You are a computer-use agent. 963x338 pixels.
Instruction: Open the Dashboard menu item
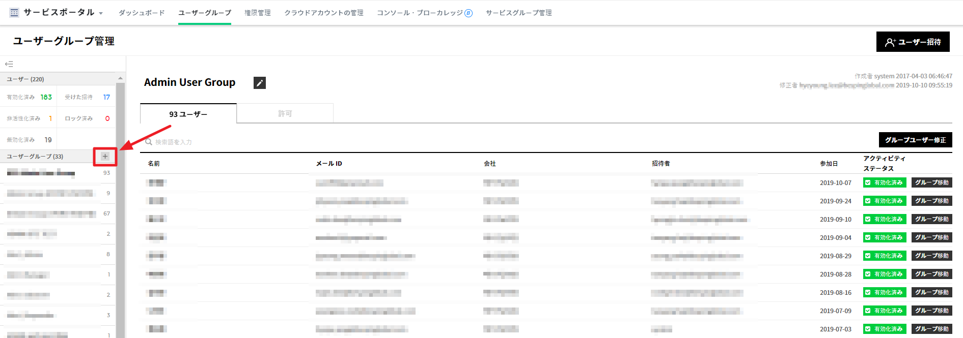[x=142, y=13]
